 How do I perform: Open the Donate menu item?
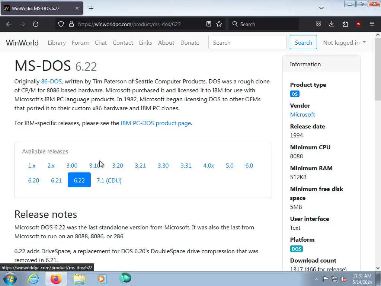point(190,42)
